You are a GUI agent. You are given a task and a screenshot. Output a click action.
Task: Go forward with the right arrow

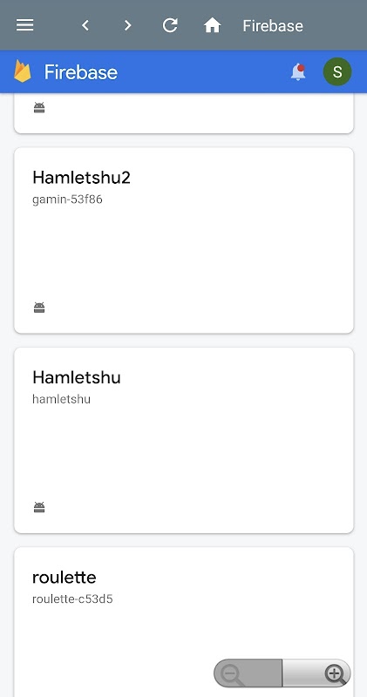[127, 25]
